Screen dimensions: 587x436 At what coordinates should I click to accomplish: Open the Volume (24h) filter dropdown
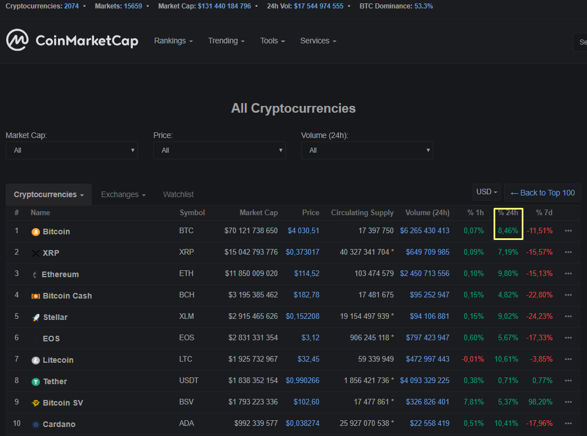[x=367, y=150]
